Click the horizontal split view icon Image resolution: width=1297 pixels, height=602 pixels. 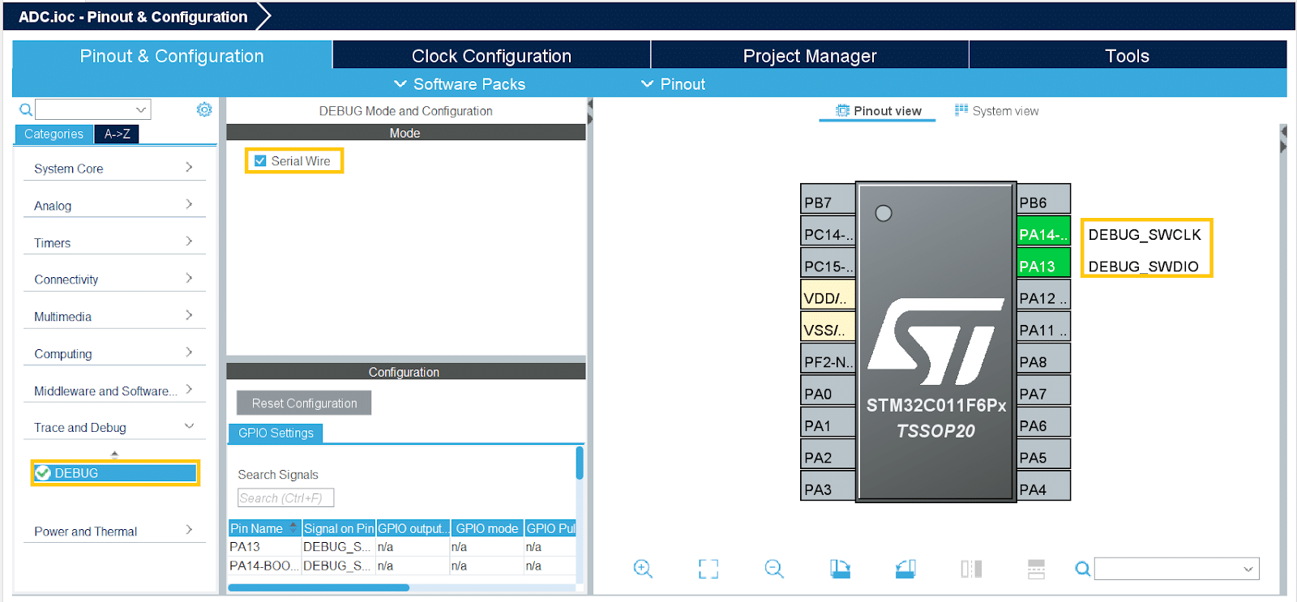point(1036,569)
